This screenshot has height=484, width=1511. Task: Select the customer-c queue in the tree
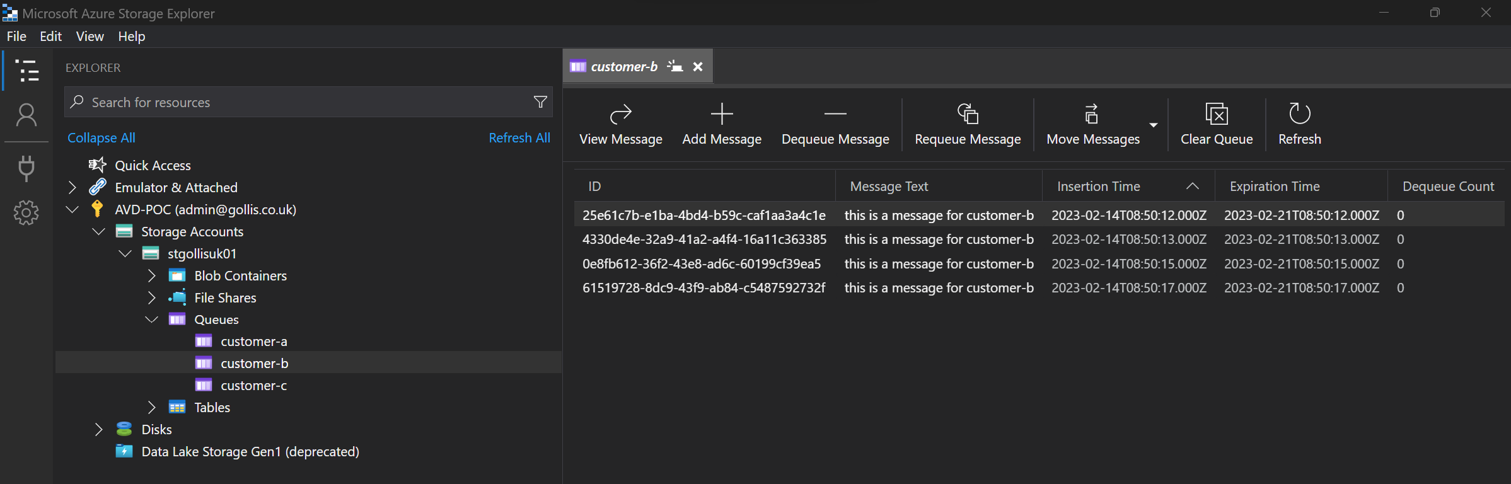click(x=253, y=386)
